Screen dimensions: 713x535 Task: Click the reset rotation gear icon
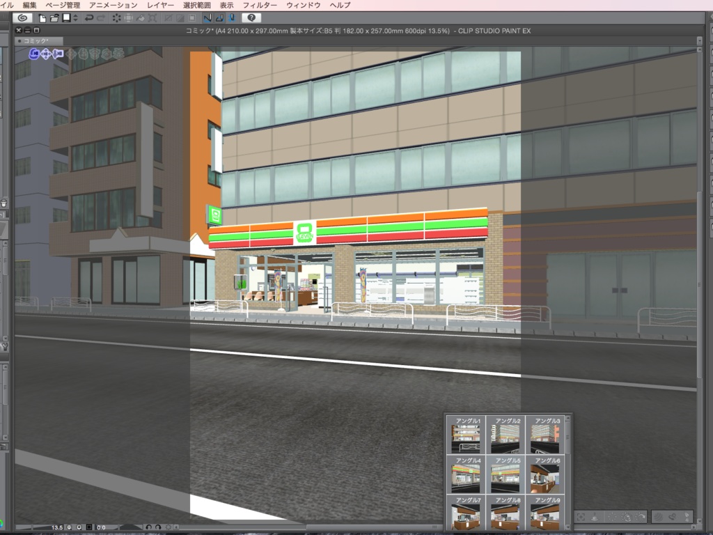point(169,527)
